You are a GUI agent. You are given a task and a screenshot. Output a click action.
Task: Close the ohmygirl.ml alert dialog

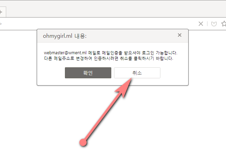point(179,35)
